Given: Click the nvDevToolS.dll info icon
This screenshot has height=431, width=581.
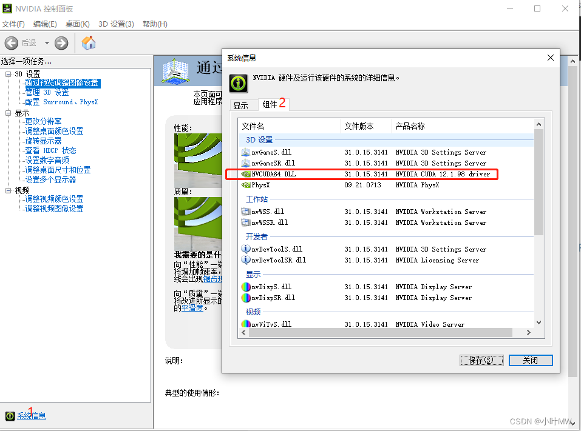Looking at the screenshot, I should (x=246, y=249).
